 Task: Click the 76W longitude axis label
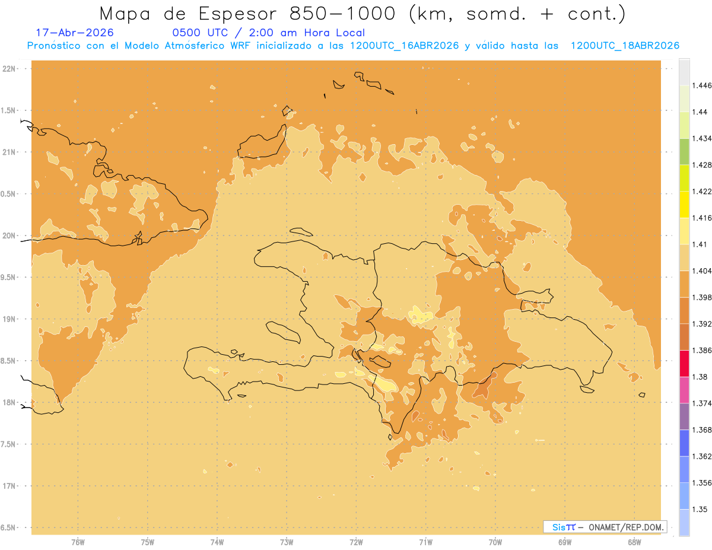pos(78,542)
